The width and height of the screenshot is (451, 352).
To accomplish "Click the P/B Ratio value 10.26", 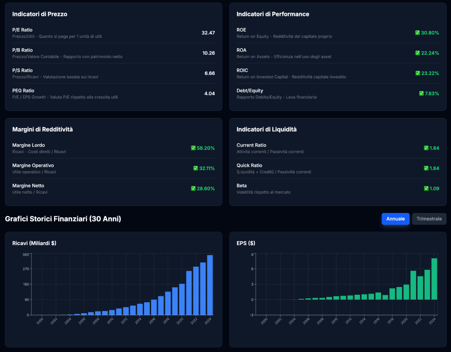I will [208, 53].
